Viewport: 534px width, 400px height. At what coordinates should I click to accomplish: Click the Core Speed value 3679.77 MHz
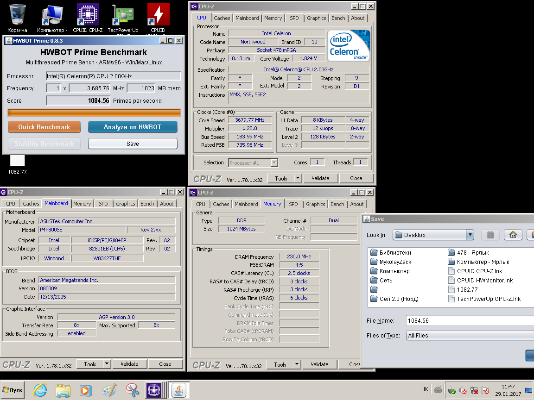point(250,120)
